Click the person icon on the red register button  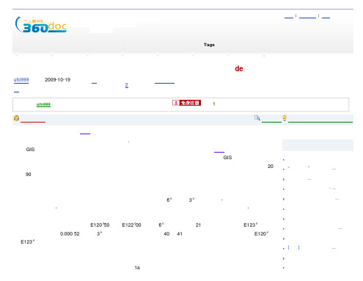(x=176, y=103)
